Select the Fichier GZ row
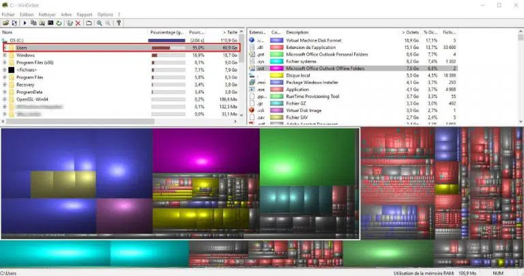The image size is (524, 276). (353, 104)
